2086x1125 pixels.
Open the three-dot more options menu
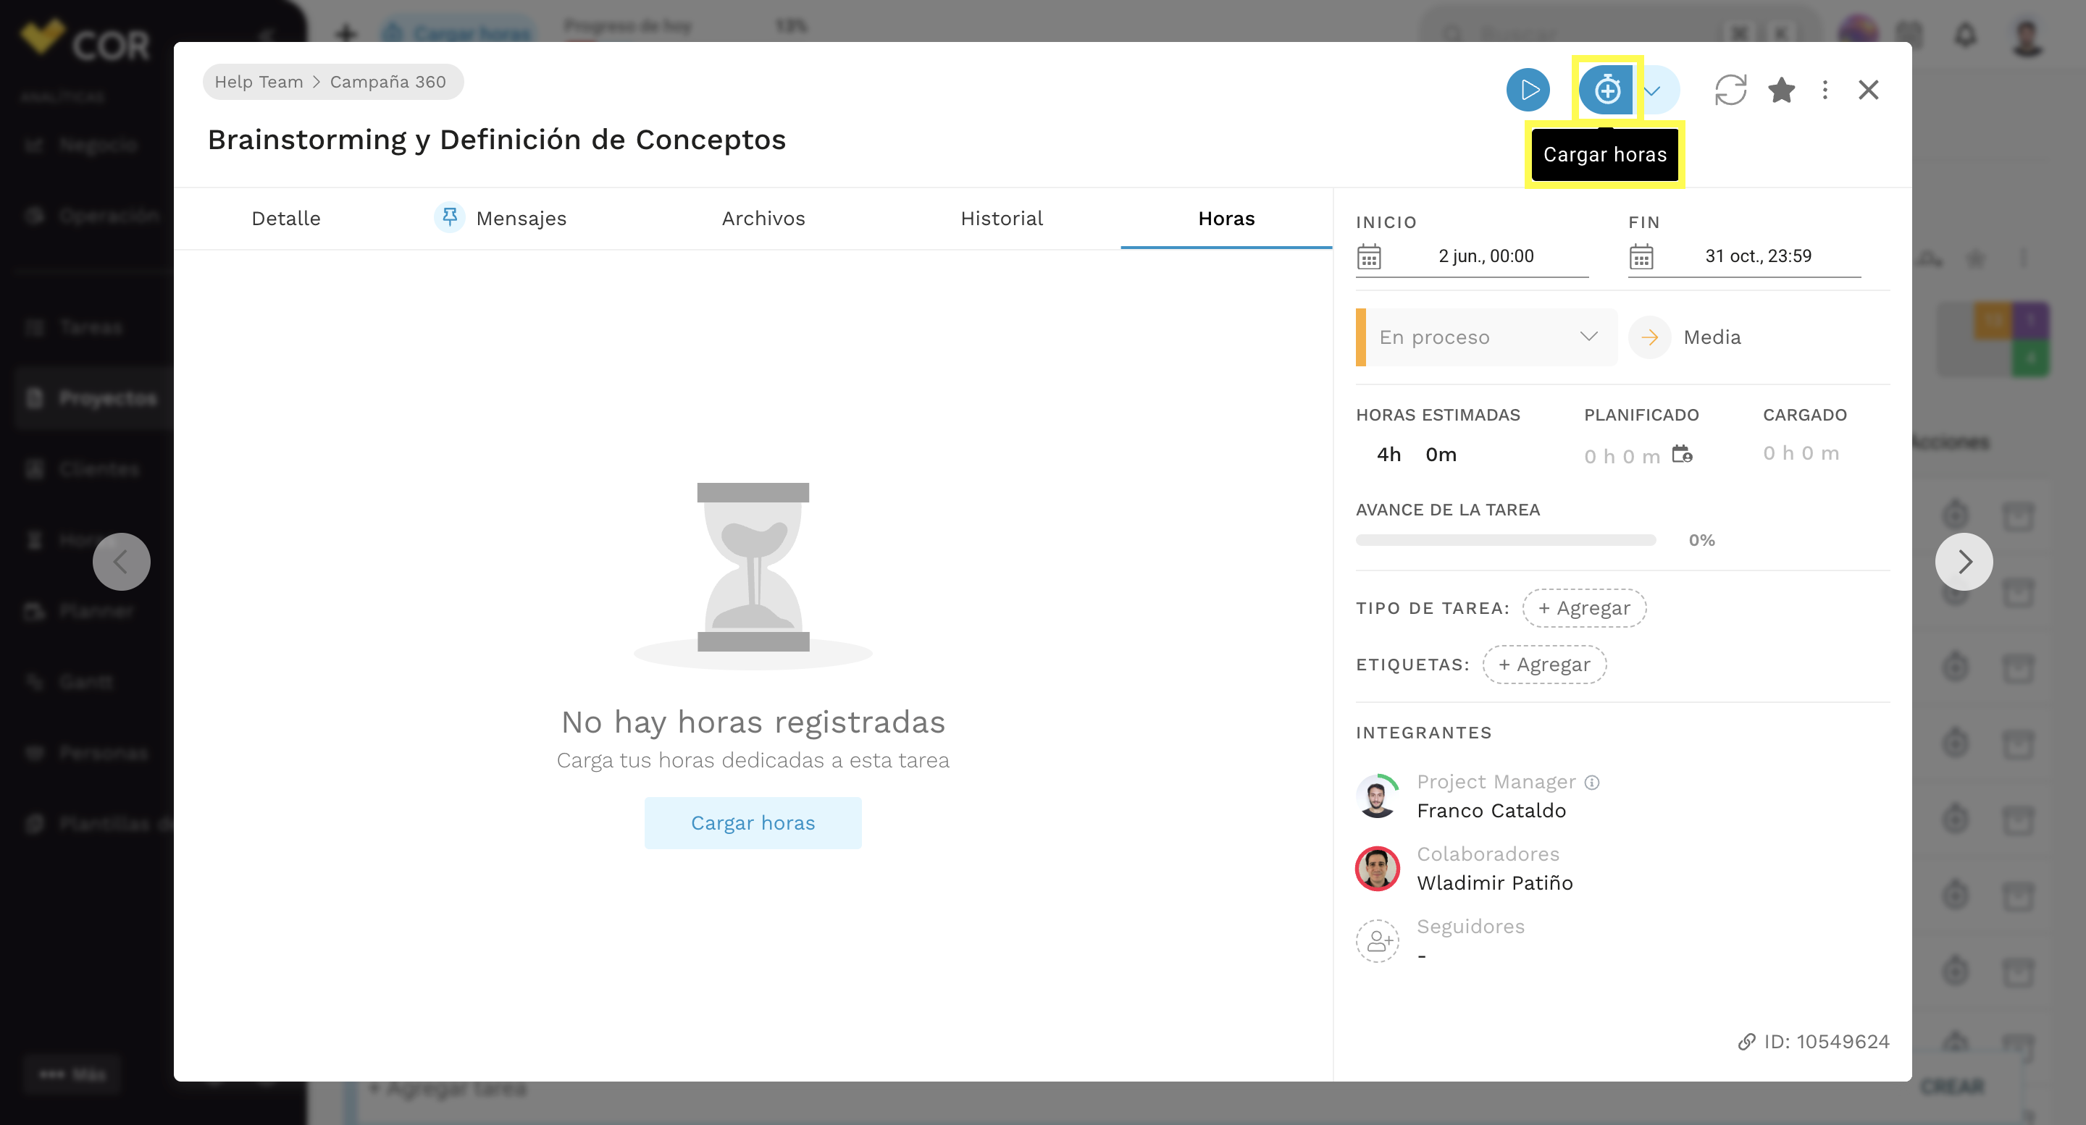(1825, 90)
